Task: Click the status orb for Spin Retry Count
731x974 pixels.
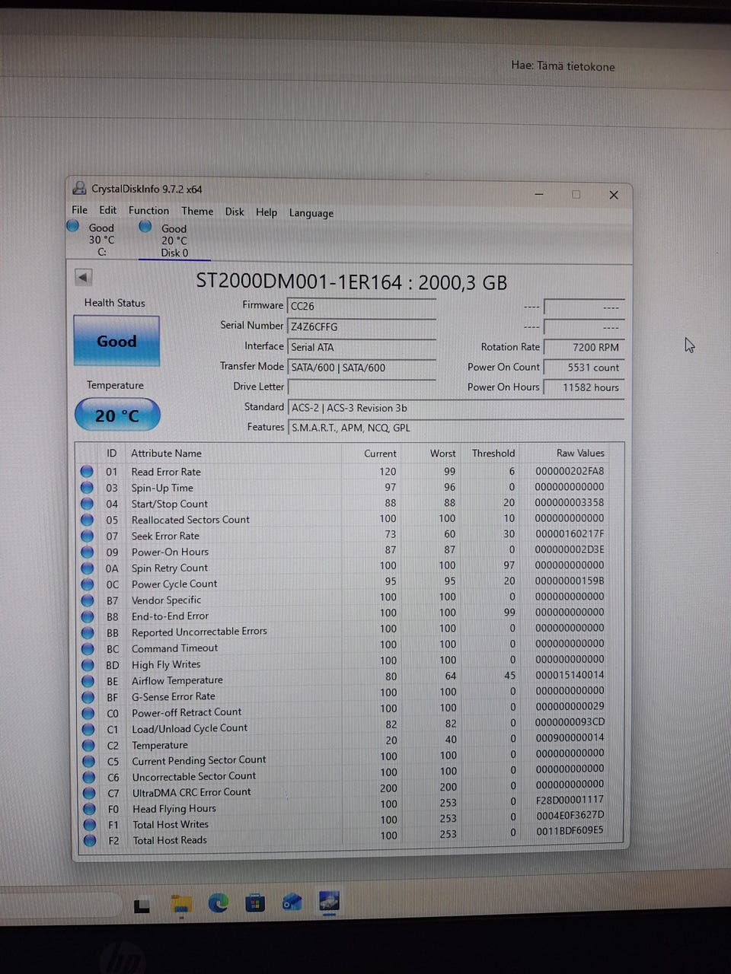Action: (x=88, y=568)
